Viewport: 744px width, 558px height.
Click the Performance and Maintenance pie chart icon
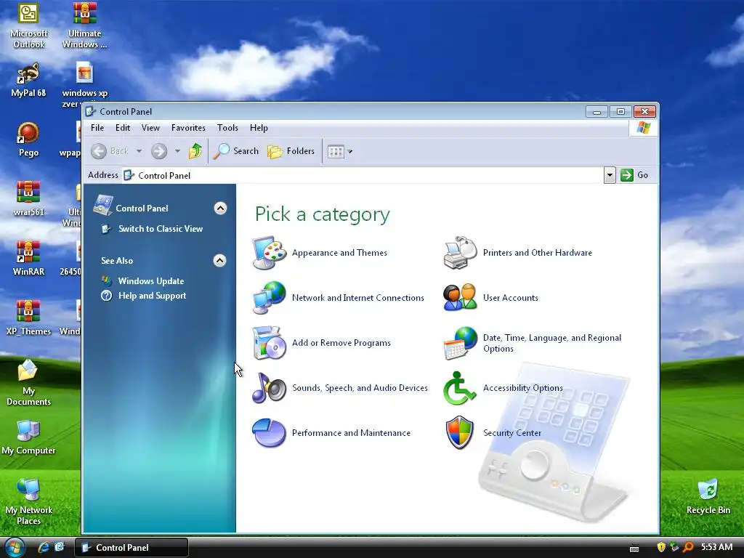point(269,433)
